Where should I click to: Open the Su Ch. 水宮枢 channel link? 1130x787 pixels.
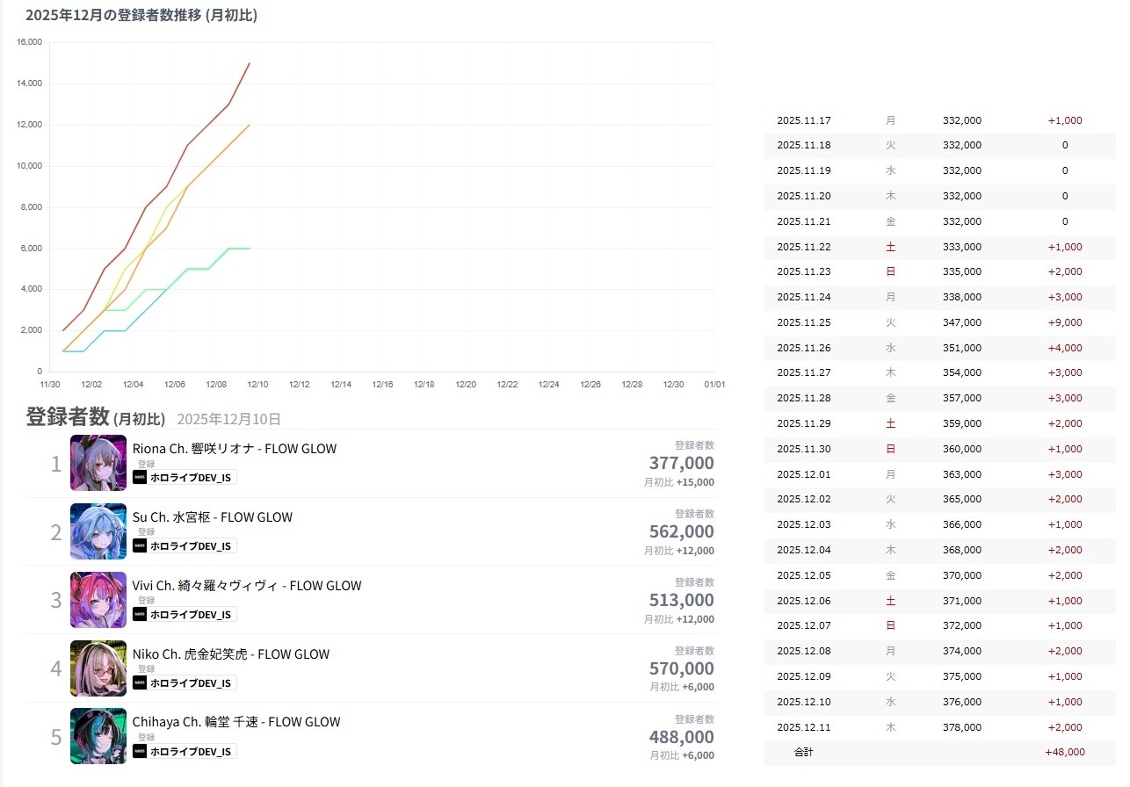tap(212, 517)
